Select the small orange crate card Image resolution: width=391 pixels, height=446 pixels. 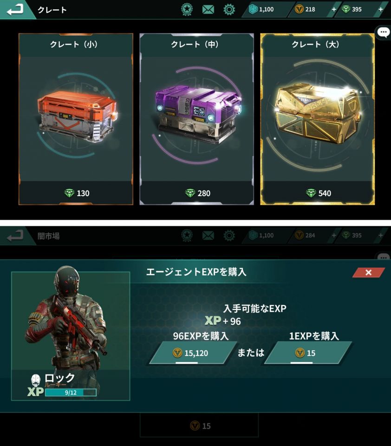point(76,119)
